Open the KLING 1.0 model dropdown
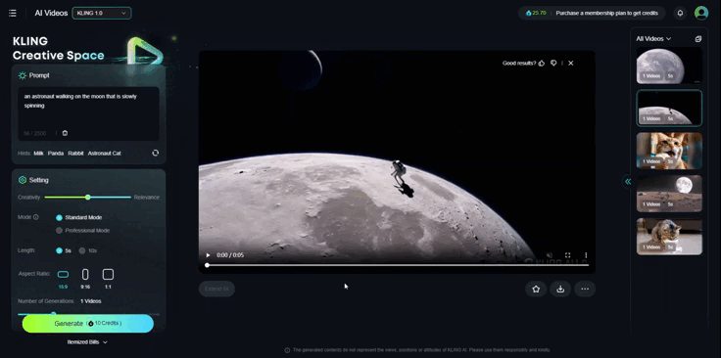This screenshot has height=358, width=721. click(102, 14)
